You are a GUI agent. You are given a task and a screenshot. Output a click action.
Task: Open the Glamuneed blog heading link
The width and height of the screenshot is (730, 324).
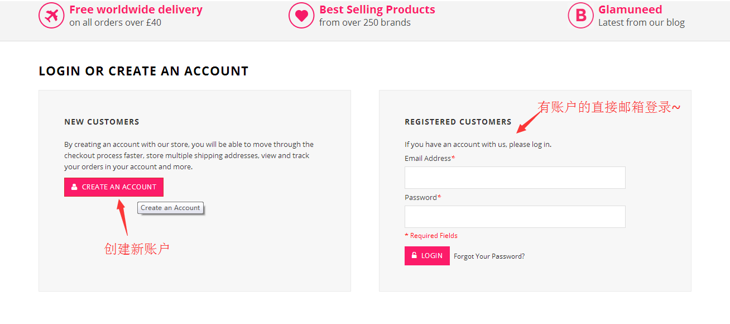coord(630,9)
